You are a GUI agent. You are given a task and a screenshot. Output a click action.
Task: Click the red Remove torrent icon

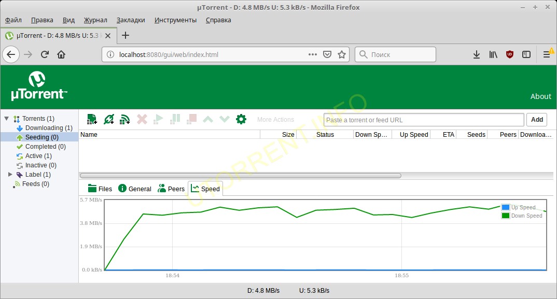[142, 119]
